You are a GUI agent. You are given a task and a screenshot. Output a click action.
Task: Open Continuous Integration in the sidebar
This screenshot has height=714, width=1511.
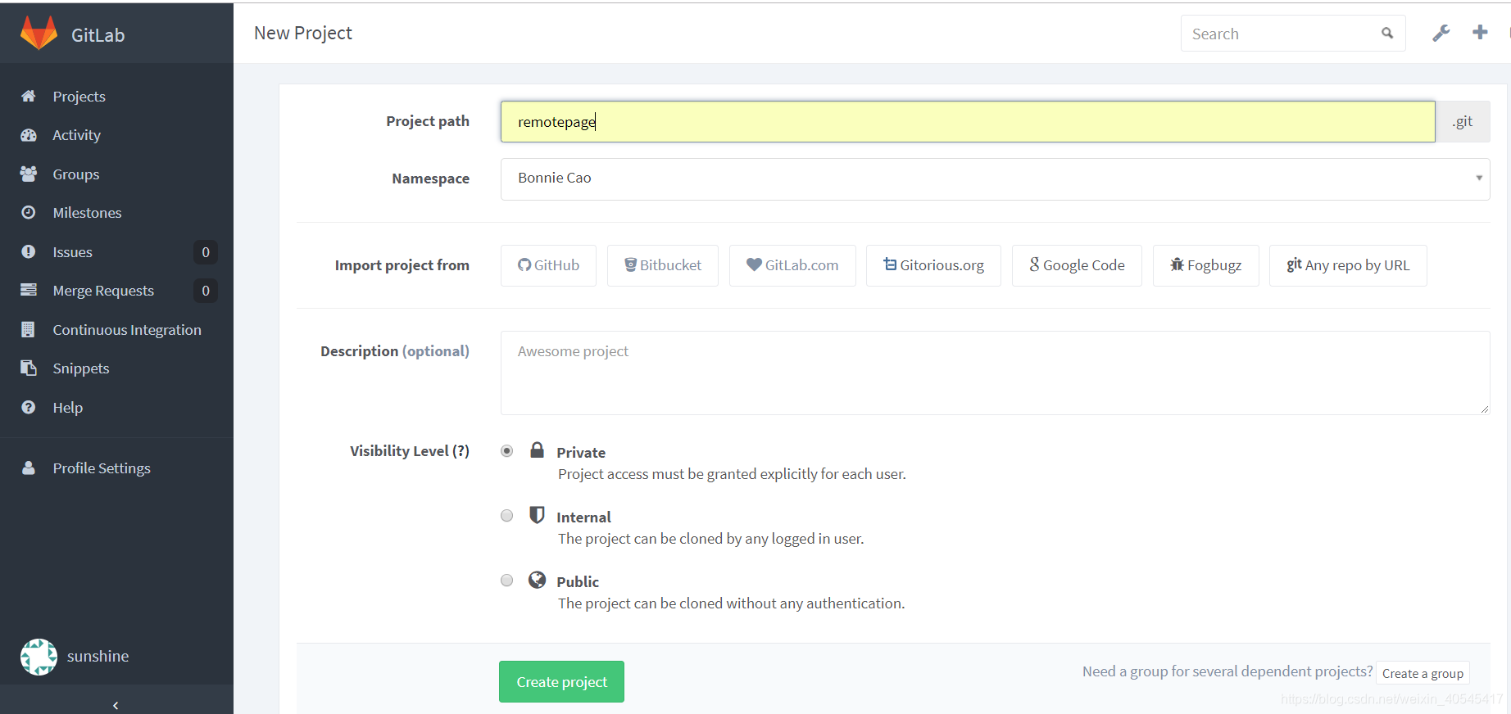(127, 330)
